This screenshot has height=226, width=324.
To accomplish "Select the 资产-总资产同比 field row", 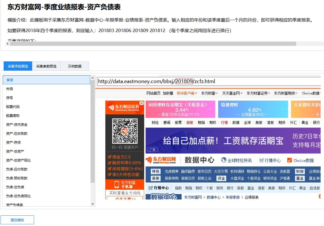I will [x=46, y=160].
